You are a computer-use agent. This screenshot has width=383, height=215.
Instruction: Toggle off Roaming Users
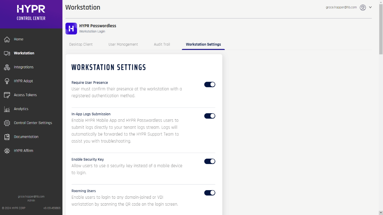[x=210, y=193]
